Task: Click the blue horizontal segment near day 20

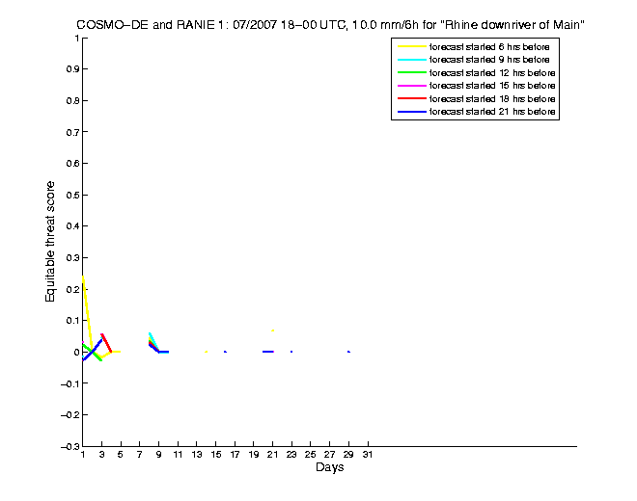Action: [x=267, y=352]
